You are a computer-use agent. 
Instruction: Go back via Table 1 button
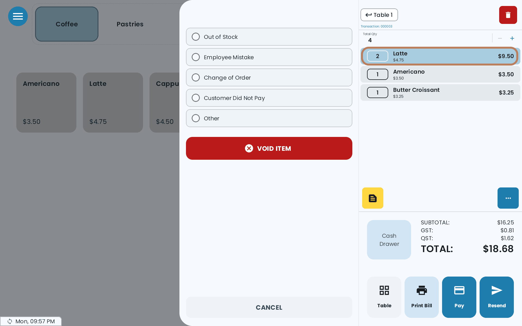click(379, 15)
